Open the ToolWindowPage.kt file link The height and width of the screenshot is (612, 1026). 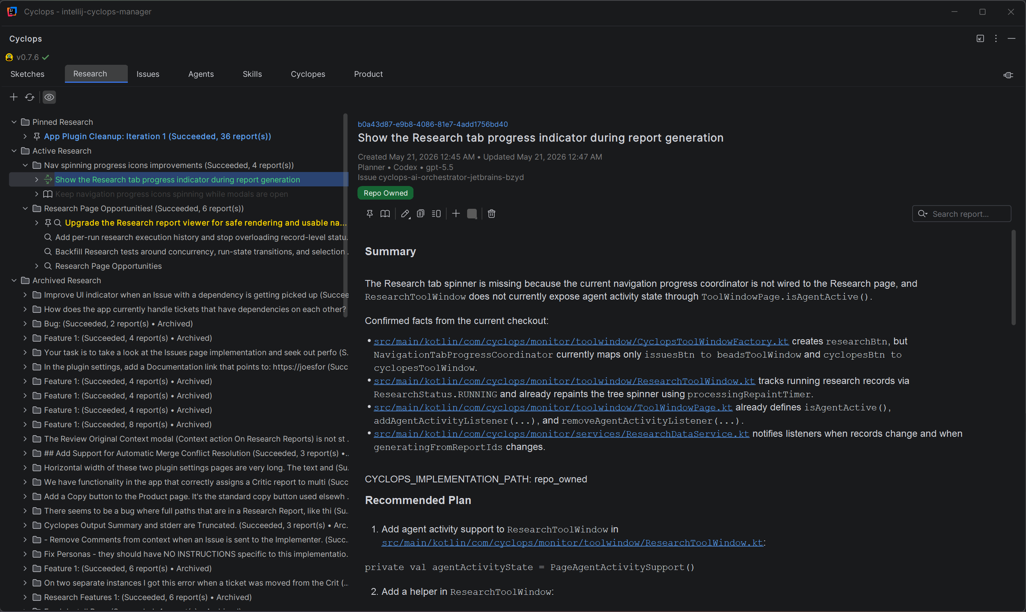tap(553, 408)
